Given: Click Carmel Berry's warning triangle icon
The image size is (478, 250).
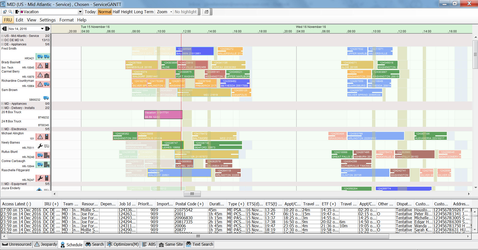Looking at the screenshot, I should [40, 75].
